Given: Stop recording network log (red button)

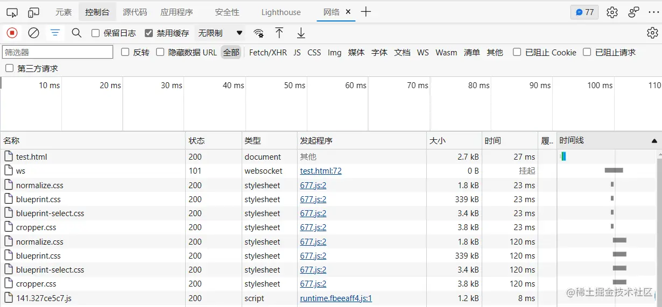Looking at the screenshot, I should coord(12,33).
